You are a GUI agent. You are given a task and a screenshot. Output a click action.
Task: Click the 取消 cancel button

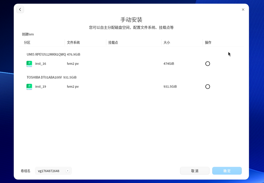point(195,171)
